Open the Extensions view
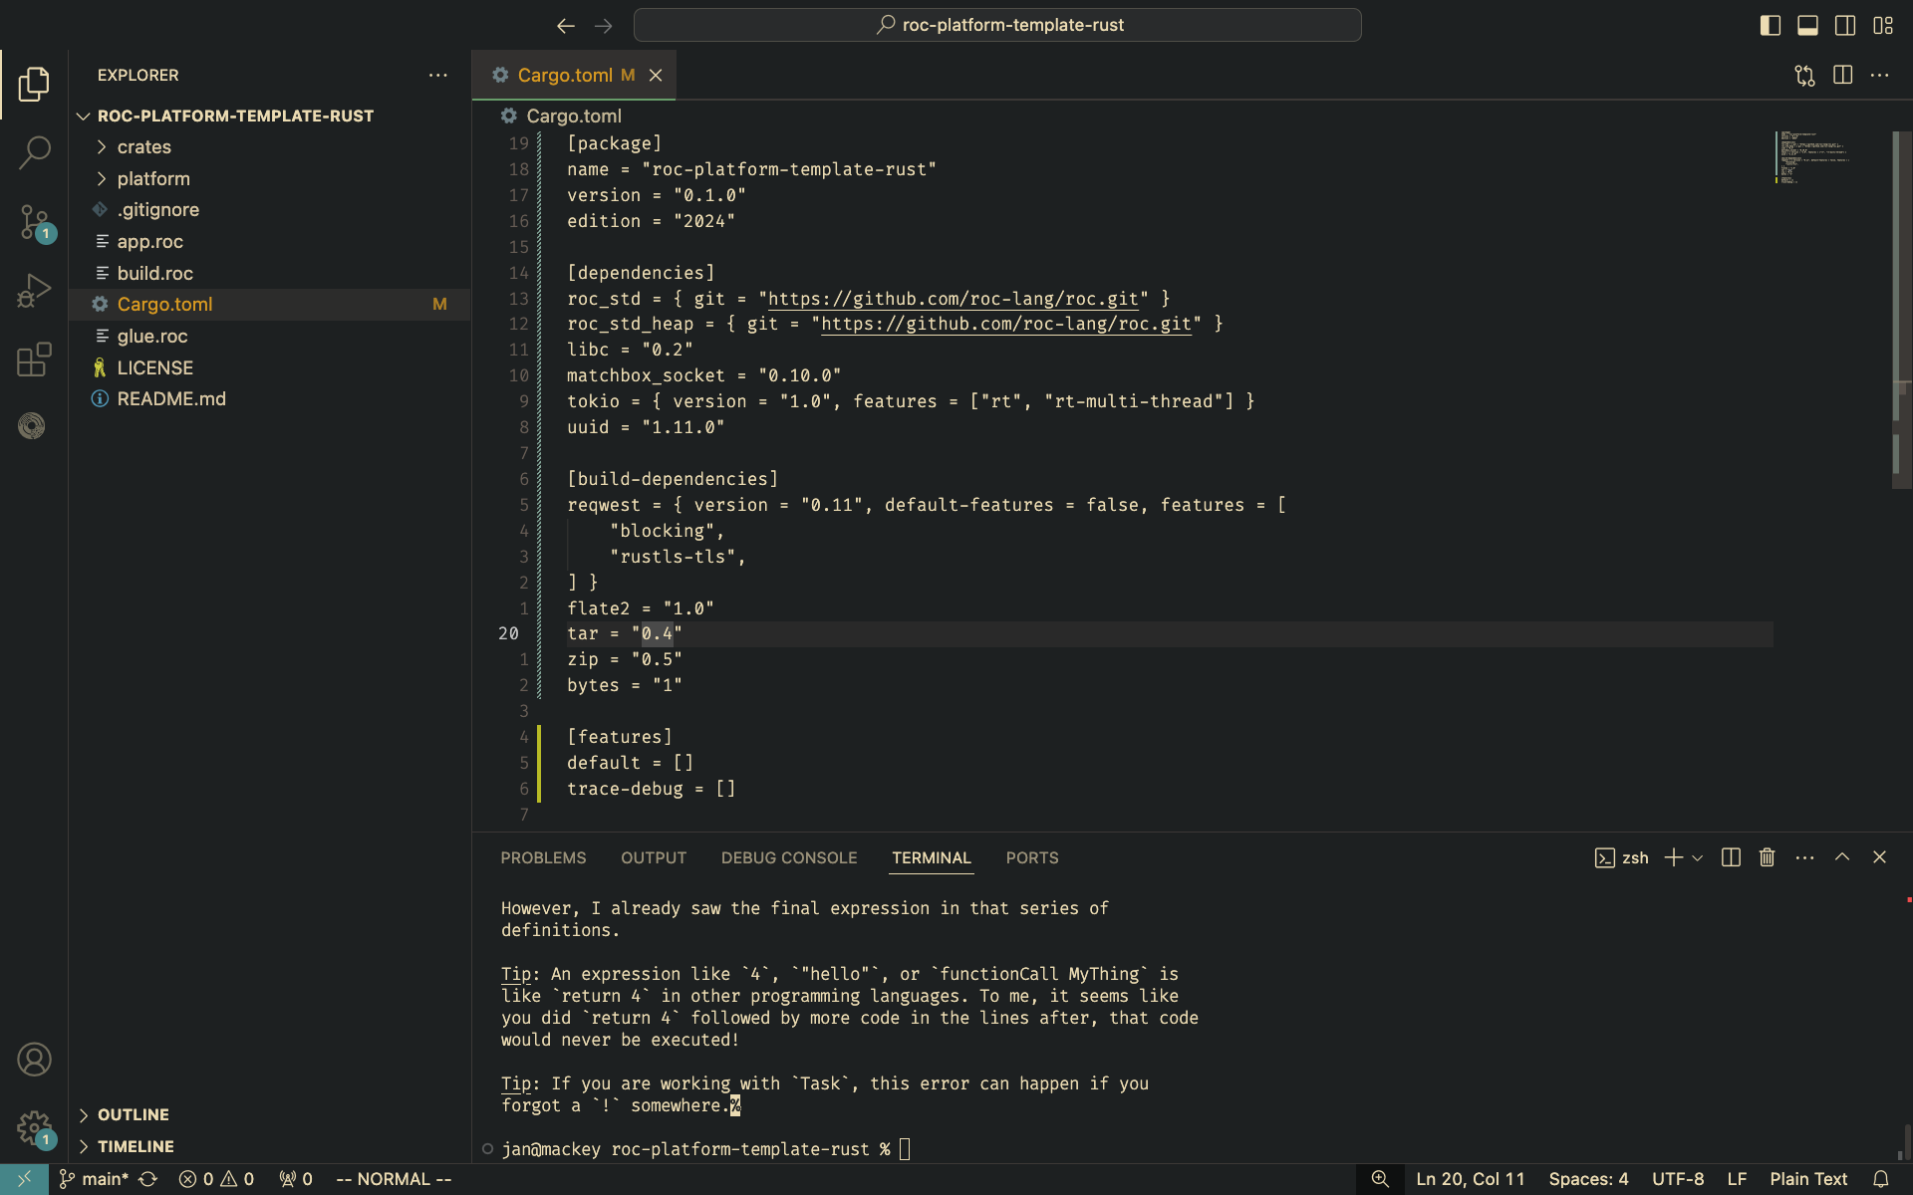The width and height of the screenshot is (1913, 1195). (x=34, y=359)
